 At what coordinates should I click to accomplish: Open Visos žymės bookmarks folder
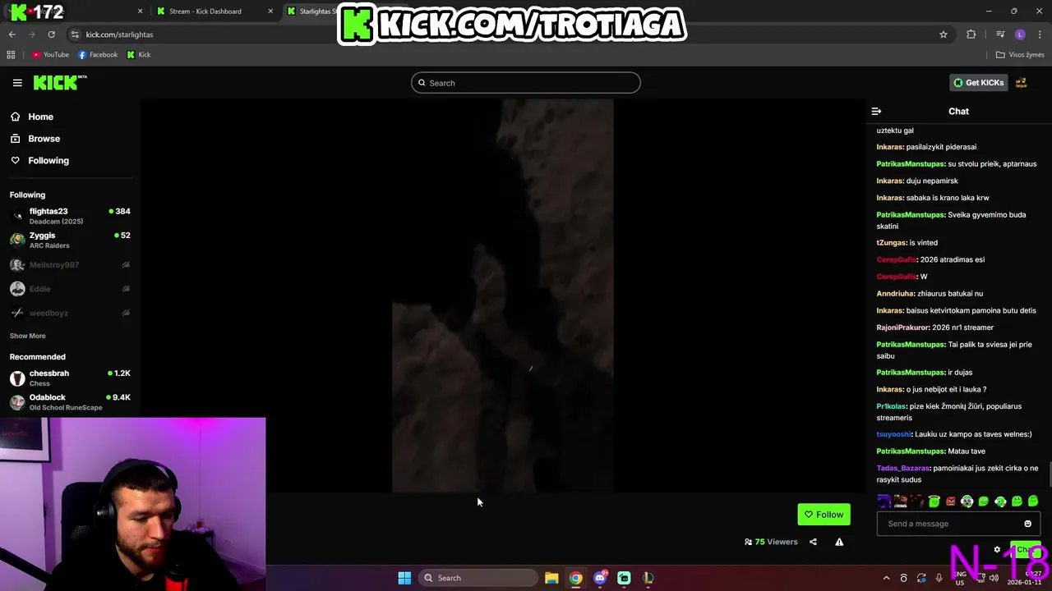[x=1020, y=55]
